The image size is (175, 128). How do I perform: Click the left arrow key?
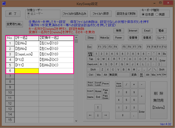(90, 115)
